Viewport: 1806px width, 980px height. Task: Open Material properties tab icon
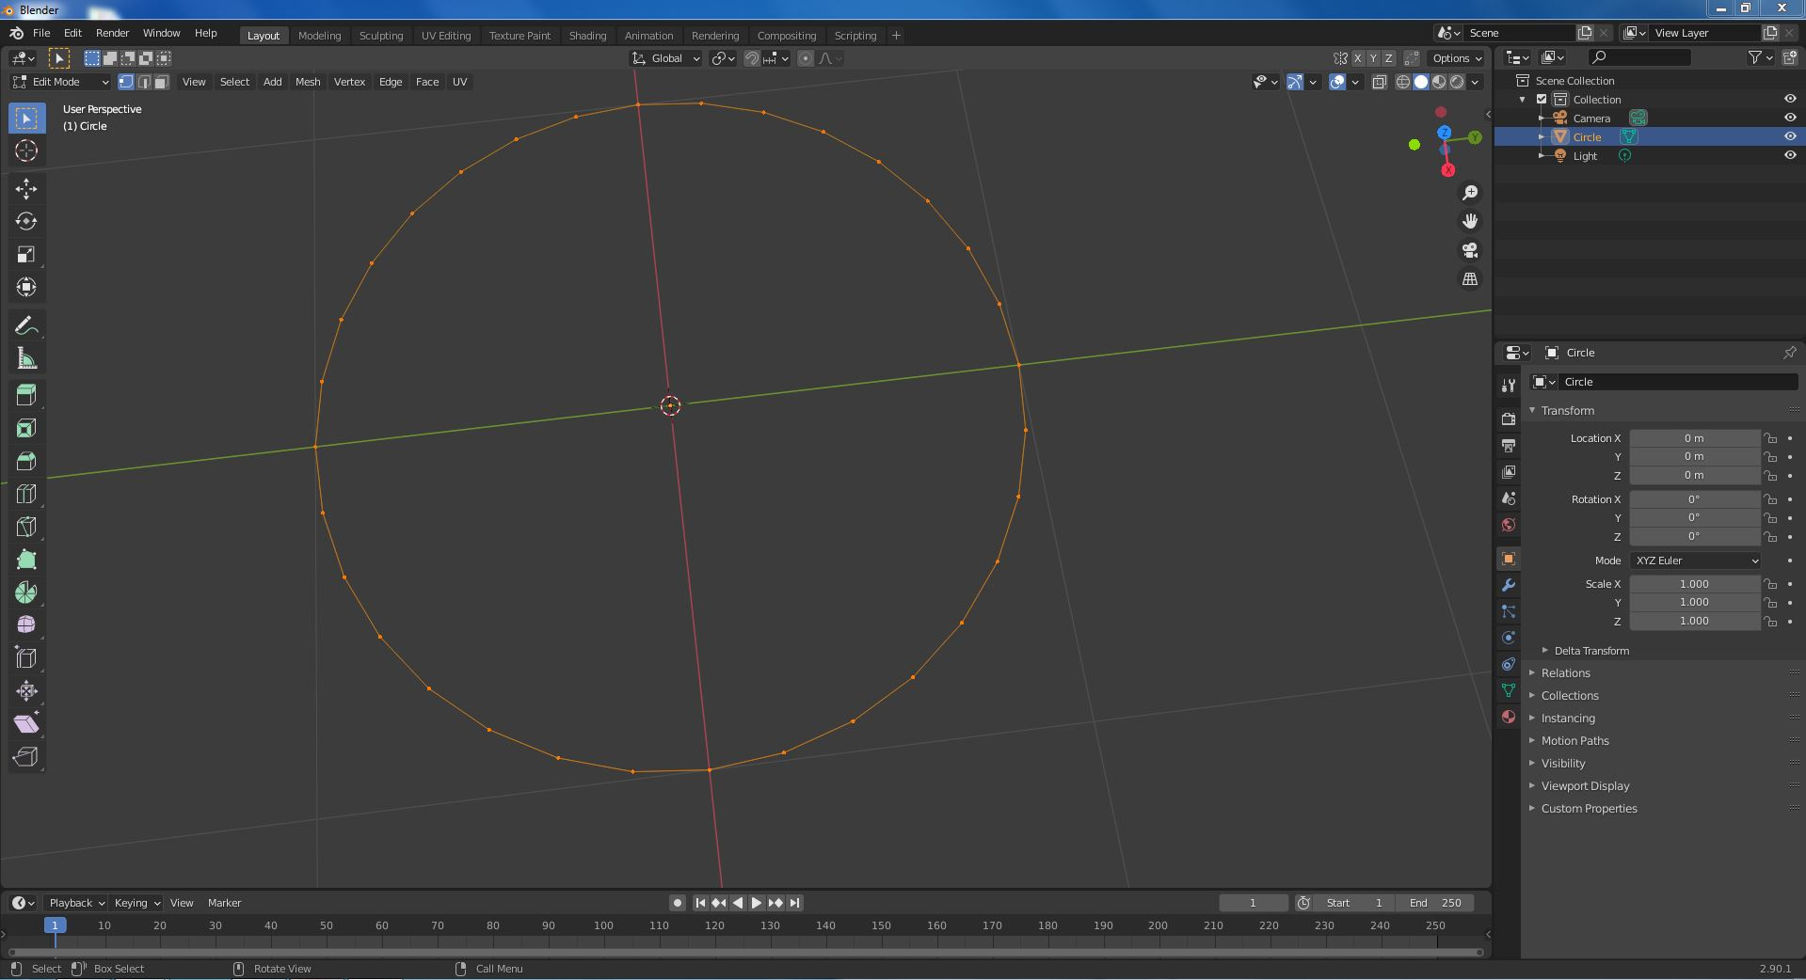click(1509, 717)
